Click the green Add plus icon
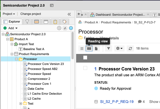The image size is (160, 109). point(5,28)
